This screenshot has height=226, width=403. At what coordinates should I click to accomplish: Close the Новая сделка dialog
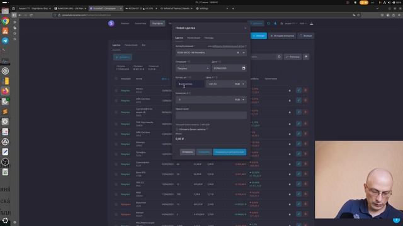245,28
